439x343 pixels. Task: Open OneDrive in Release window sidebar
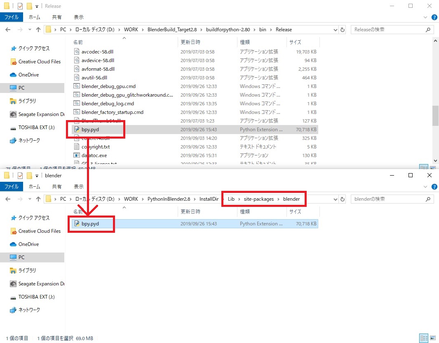click(x=24, y=74)
